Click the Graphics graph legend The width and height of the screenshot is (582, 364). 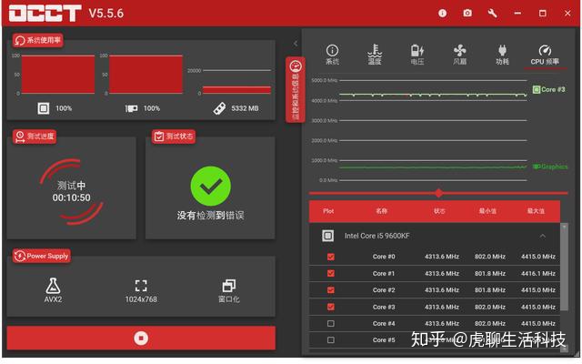tap(550, 167)
